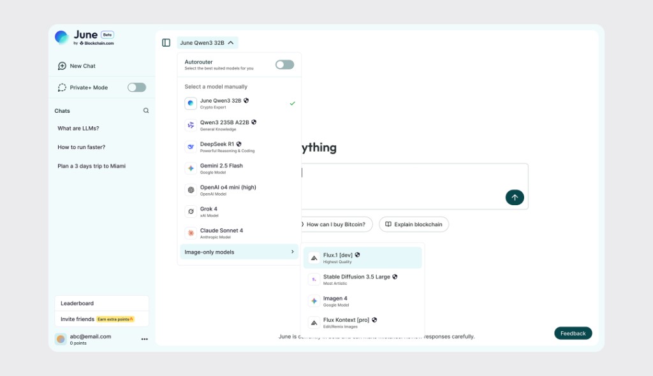Click the Flux.1 [dev] triangle icon

(314, 258)
